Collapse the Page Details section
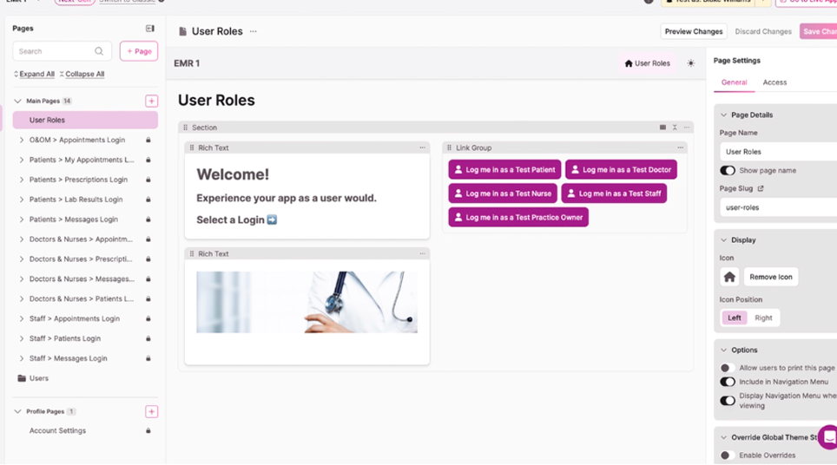837x465 pixels. tap(723, 115)
